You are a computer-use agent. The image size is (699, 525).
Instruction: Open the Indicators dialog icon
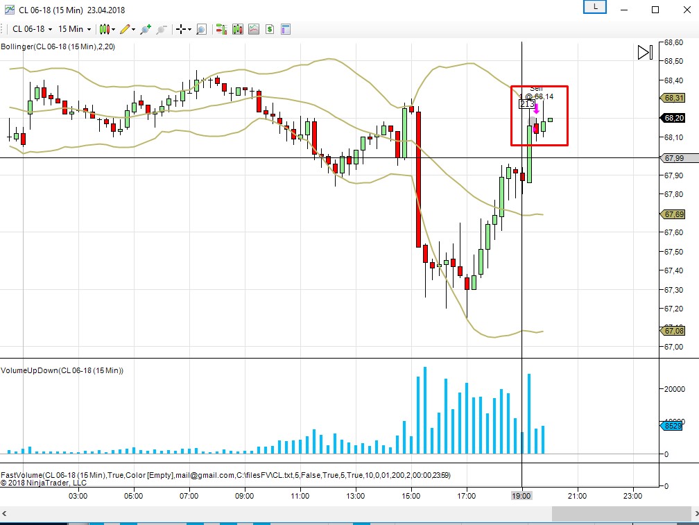point(254,29)
